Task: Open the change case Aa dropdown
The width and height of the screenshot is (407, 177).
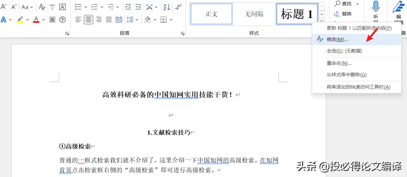Action: point(27,7)
